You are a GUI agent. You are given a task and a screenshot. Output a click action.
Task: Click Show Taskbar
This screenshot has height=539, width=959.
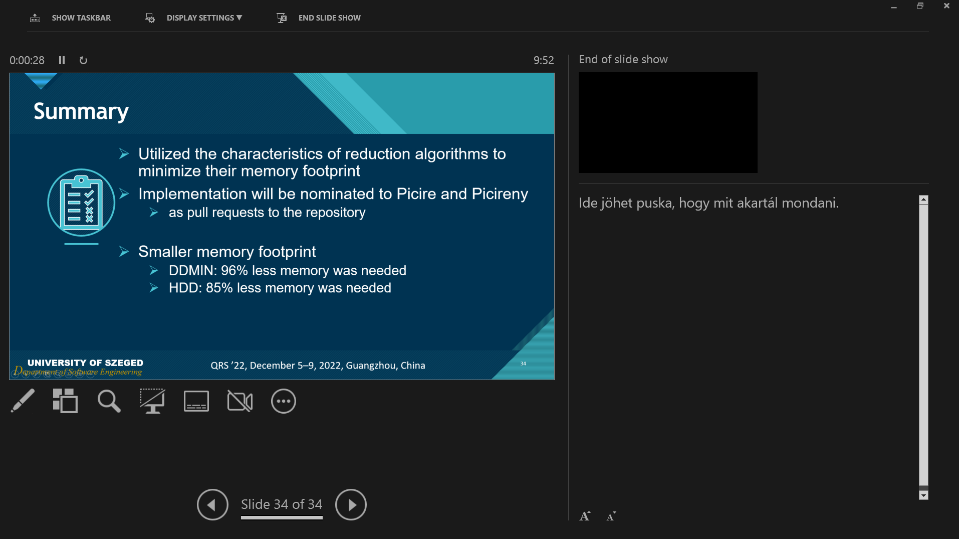(x=71, y=18)
